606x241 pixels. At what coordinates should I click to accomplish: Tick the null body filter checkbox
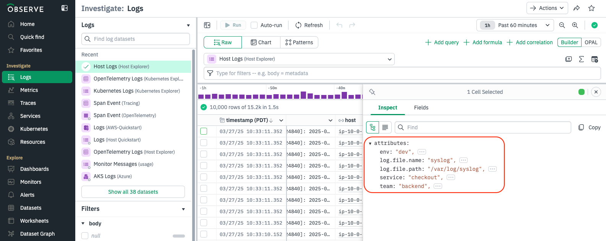tap(85, 236)
